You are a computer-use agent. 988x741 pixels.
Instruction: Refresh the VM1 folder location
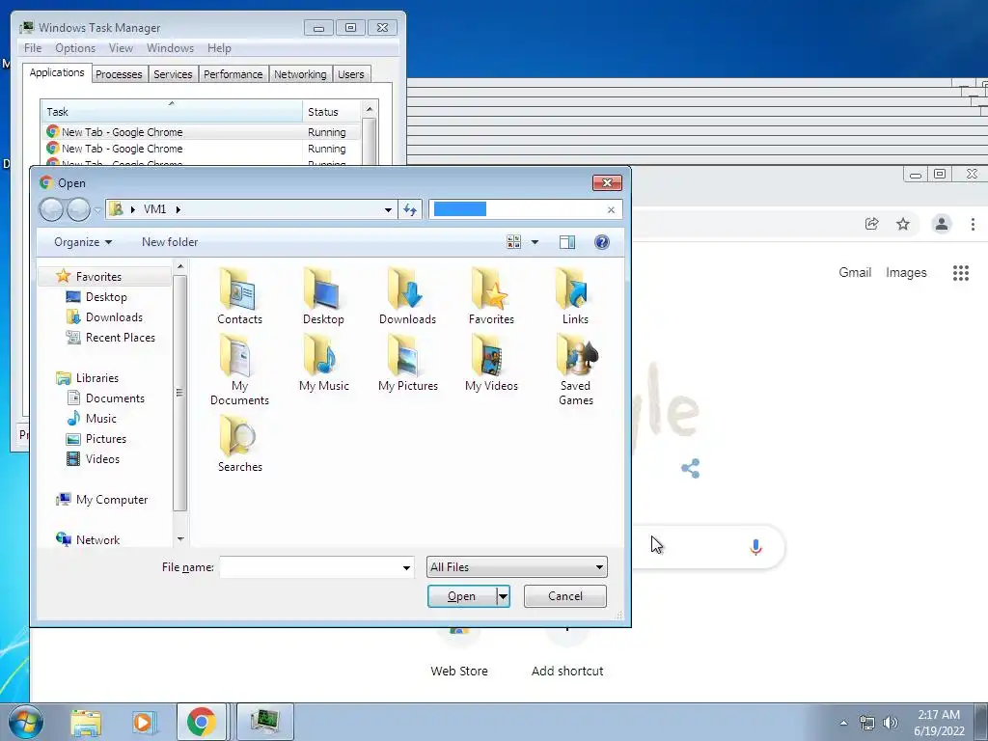(x=410, y=209)
